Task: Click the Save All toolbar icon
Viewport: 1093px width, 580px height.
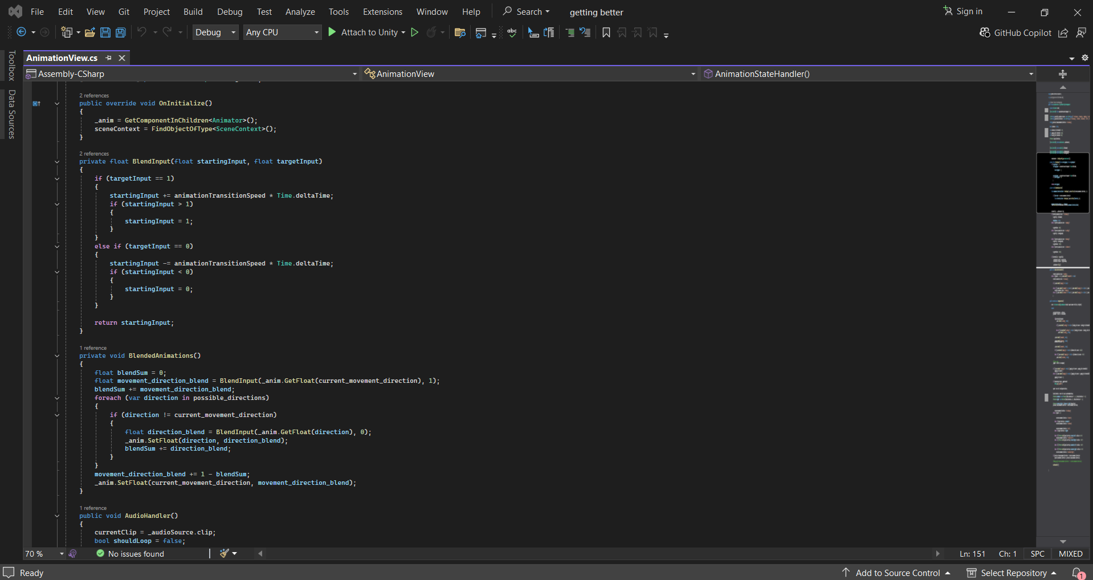Action: pos(121,32)
